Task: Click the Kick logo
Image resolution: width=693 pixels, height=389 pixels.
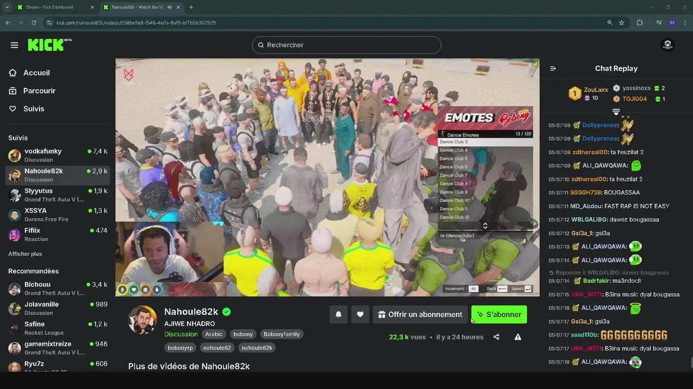Action: 49,45
